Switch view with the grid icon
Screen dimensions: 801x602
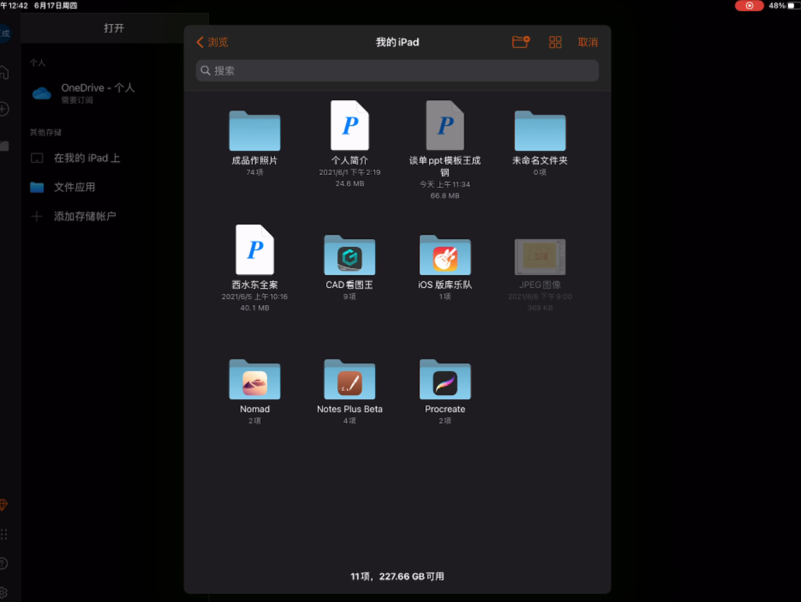click(x=555, y=43)
